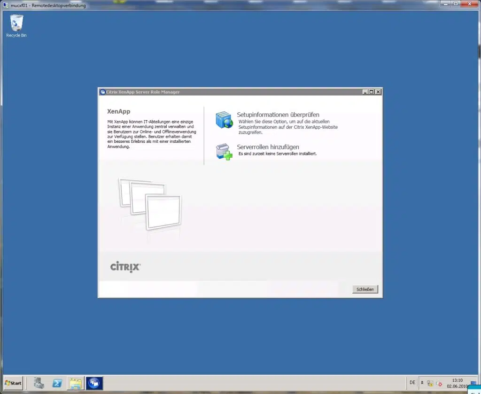Screen dimensions: 481x394
Task: Click the XenApp heading in the left pane
Action: pos(119,111)
